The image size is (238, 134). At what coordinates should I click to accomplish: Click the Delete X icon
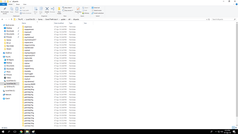click(x=47, y=9)
